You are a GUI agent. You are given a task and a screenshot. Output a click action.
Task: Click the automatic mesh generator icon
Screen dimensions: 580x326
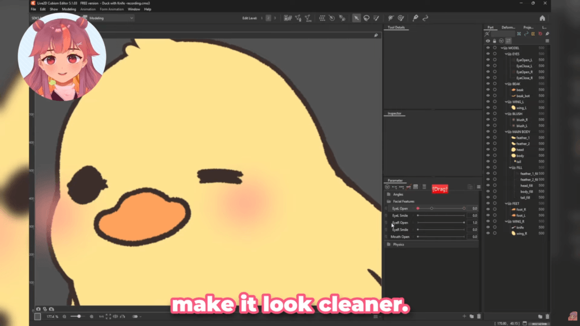(x=308, y=18)
